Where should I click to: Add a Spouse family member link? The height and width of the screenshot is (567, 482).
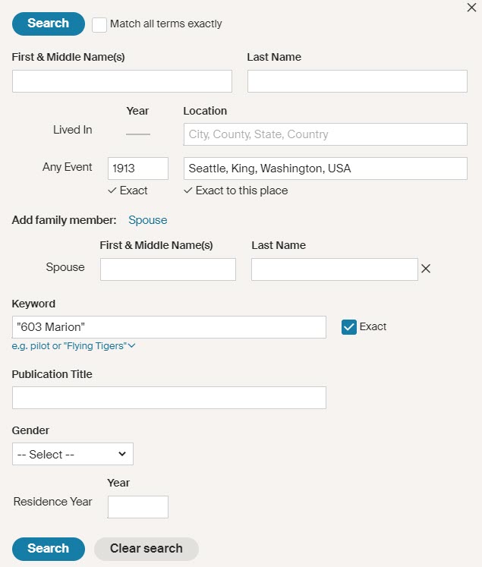[147, 220]
